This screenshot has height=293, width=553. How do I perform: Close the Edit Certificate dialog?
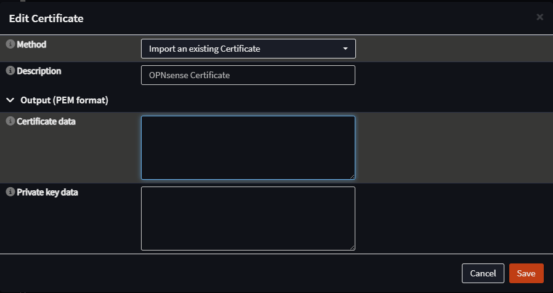pos(539,17)
